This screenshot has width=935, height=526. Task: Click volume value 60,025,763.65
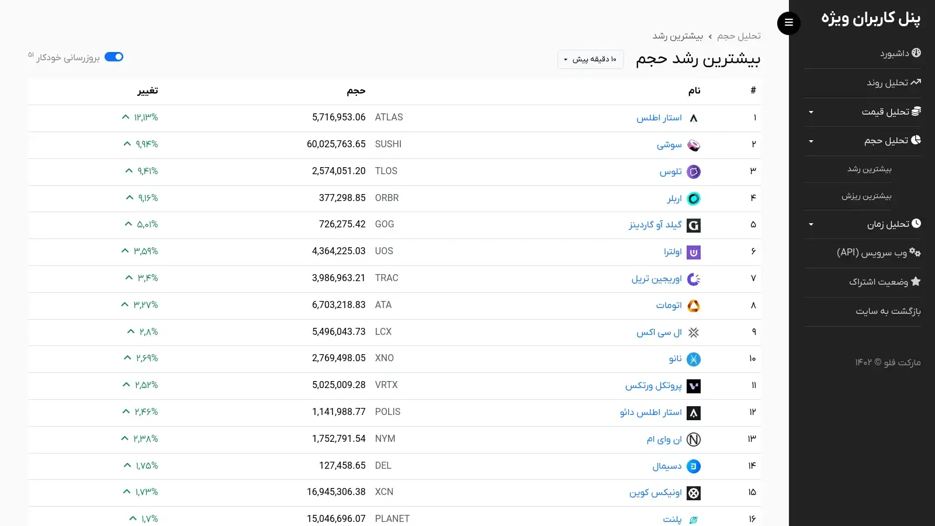coord(336,144)
